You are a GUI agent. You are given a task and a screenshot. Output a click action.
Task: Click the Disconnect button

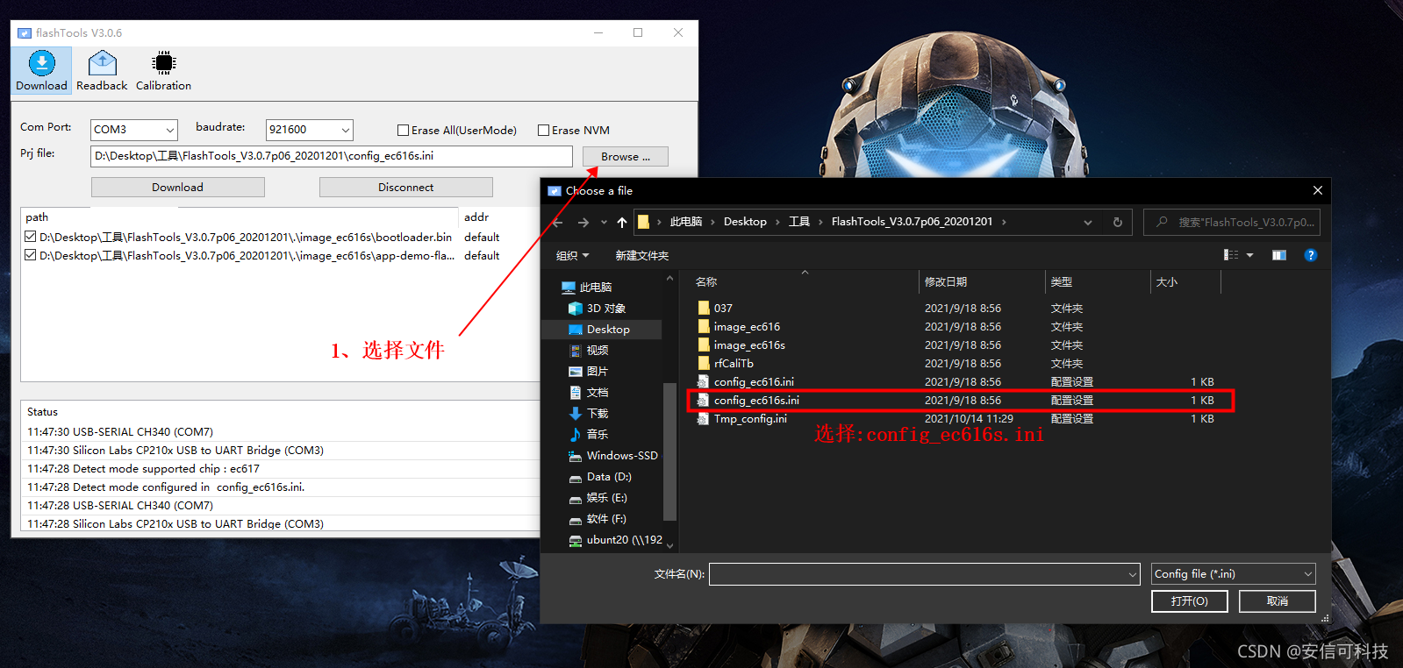tap(405, 188)
